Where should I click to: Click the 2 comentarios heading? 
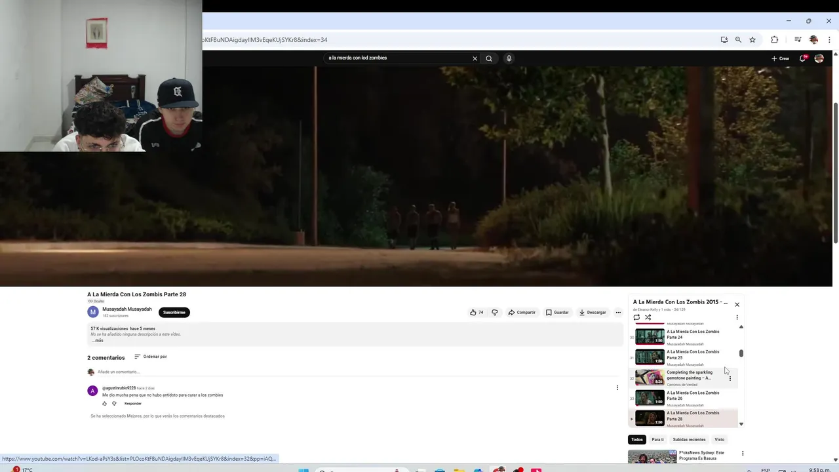[106, 358]
